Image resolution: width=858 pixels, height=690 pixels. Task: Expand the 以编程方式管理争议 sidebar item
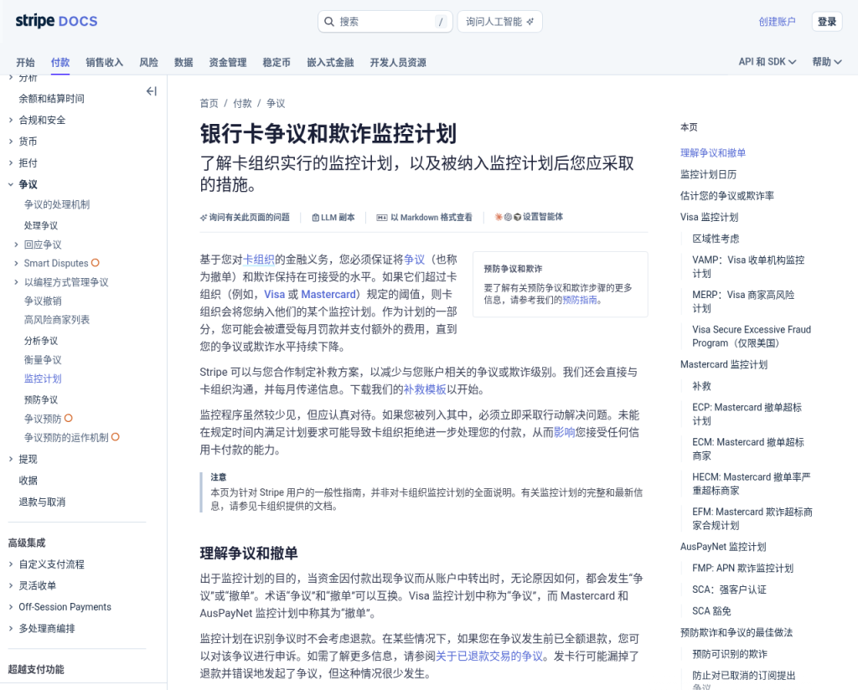[16, 282]
